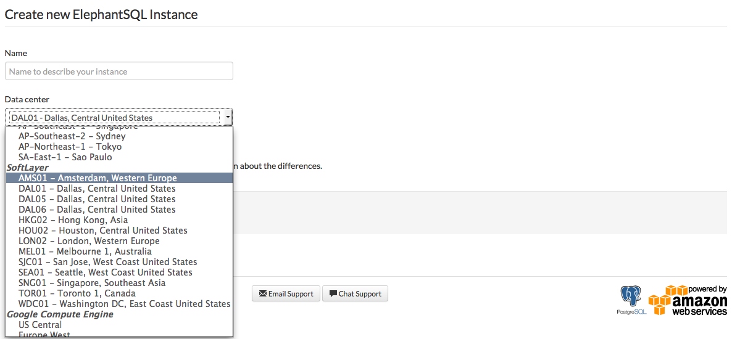Choose DAL05 – Dallas data center

pyautogui.click(x=97, y=199)
